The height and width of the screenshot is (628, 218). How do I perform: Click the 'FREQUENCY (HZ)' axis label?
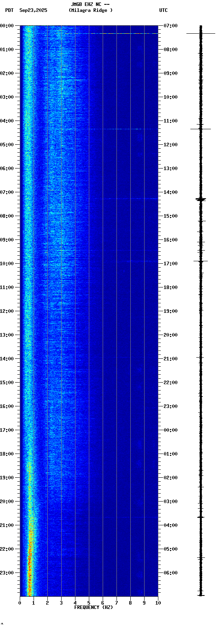coord(93,607)
